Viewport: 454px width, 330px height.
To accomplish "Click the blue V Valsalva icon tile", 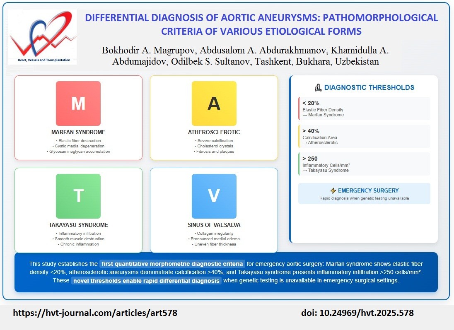I will (x=214, y=196).
